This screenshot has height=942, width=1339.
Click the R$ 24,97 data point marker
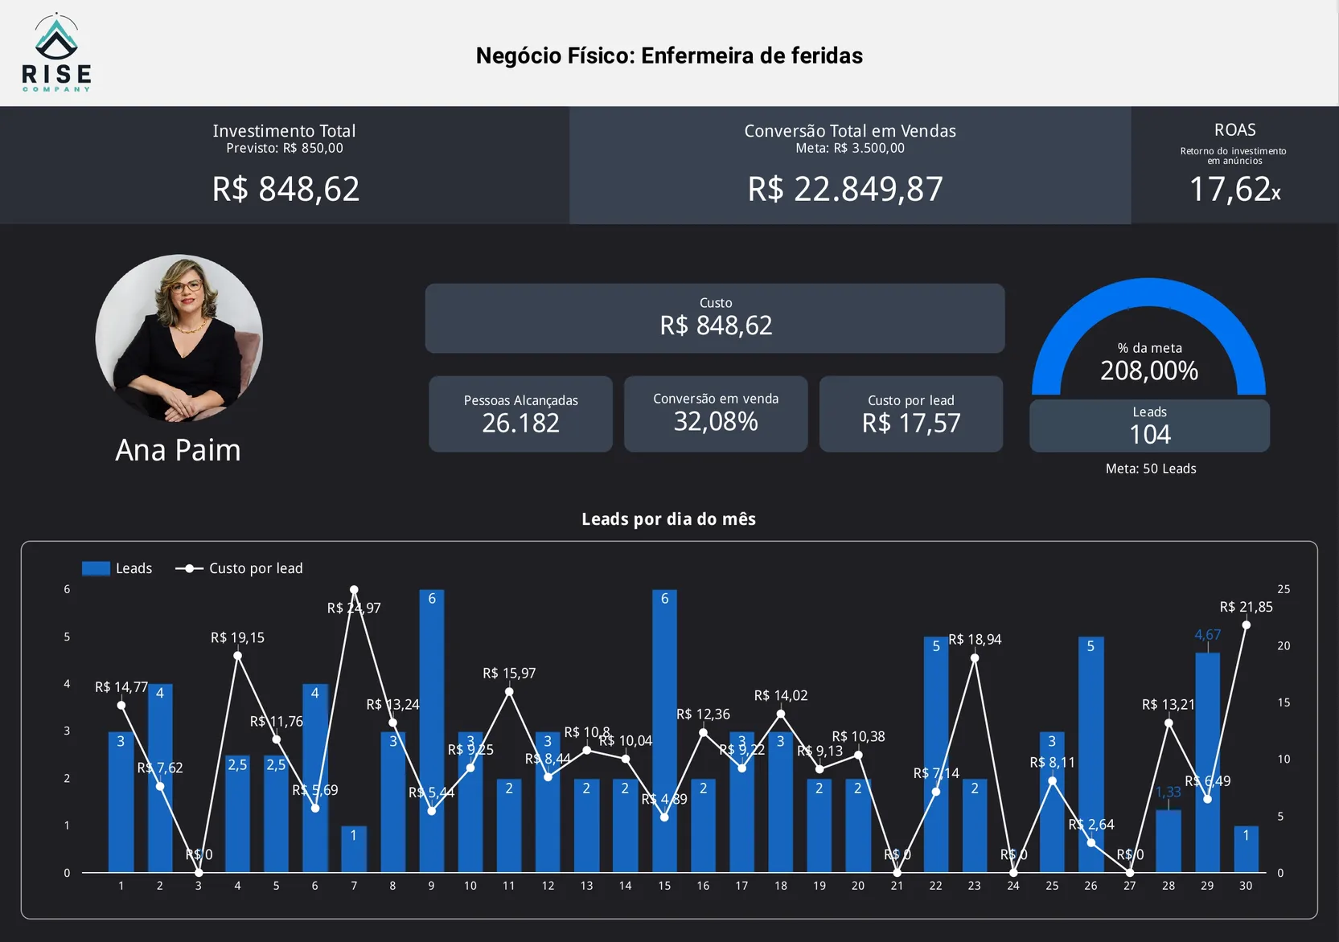click(354, 589)
